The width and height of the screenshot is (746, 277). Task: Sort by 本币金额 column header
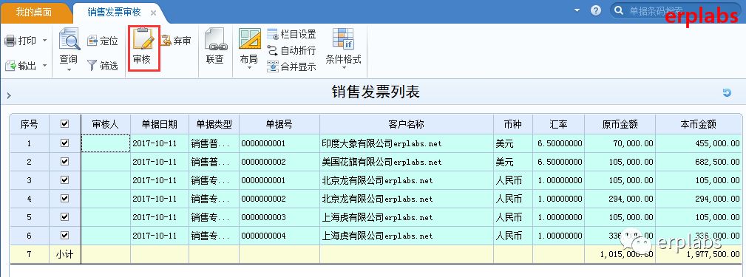pos(699,125)
